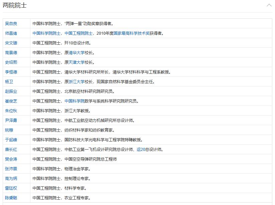The height and width of the screenshot is (205, 275).
Task: Follow the 国家最高科学技术奖 link
Action: (132, 33)
